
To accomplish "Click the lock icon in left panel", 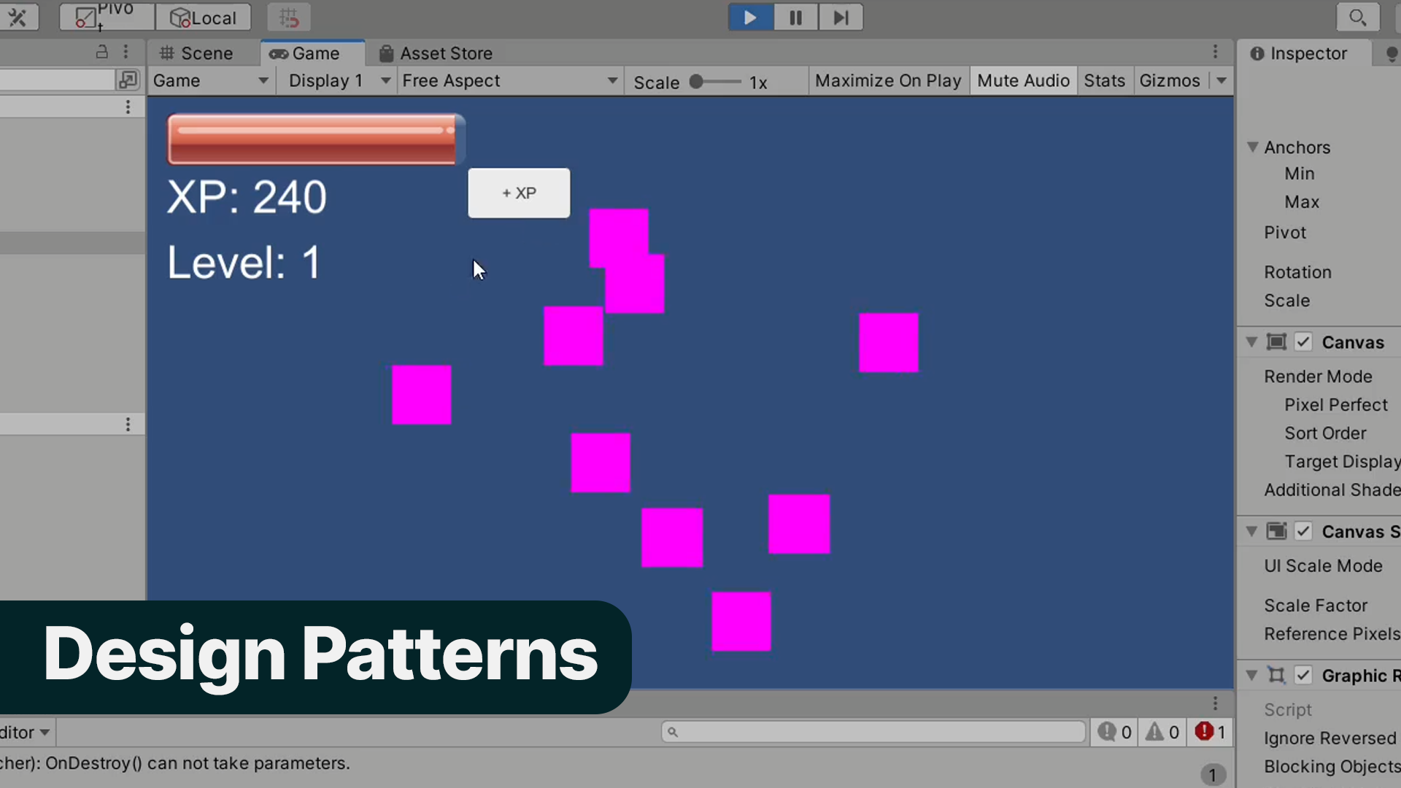I will (102, 52).
